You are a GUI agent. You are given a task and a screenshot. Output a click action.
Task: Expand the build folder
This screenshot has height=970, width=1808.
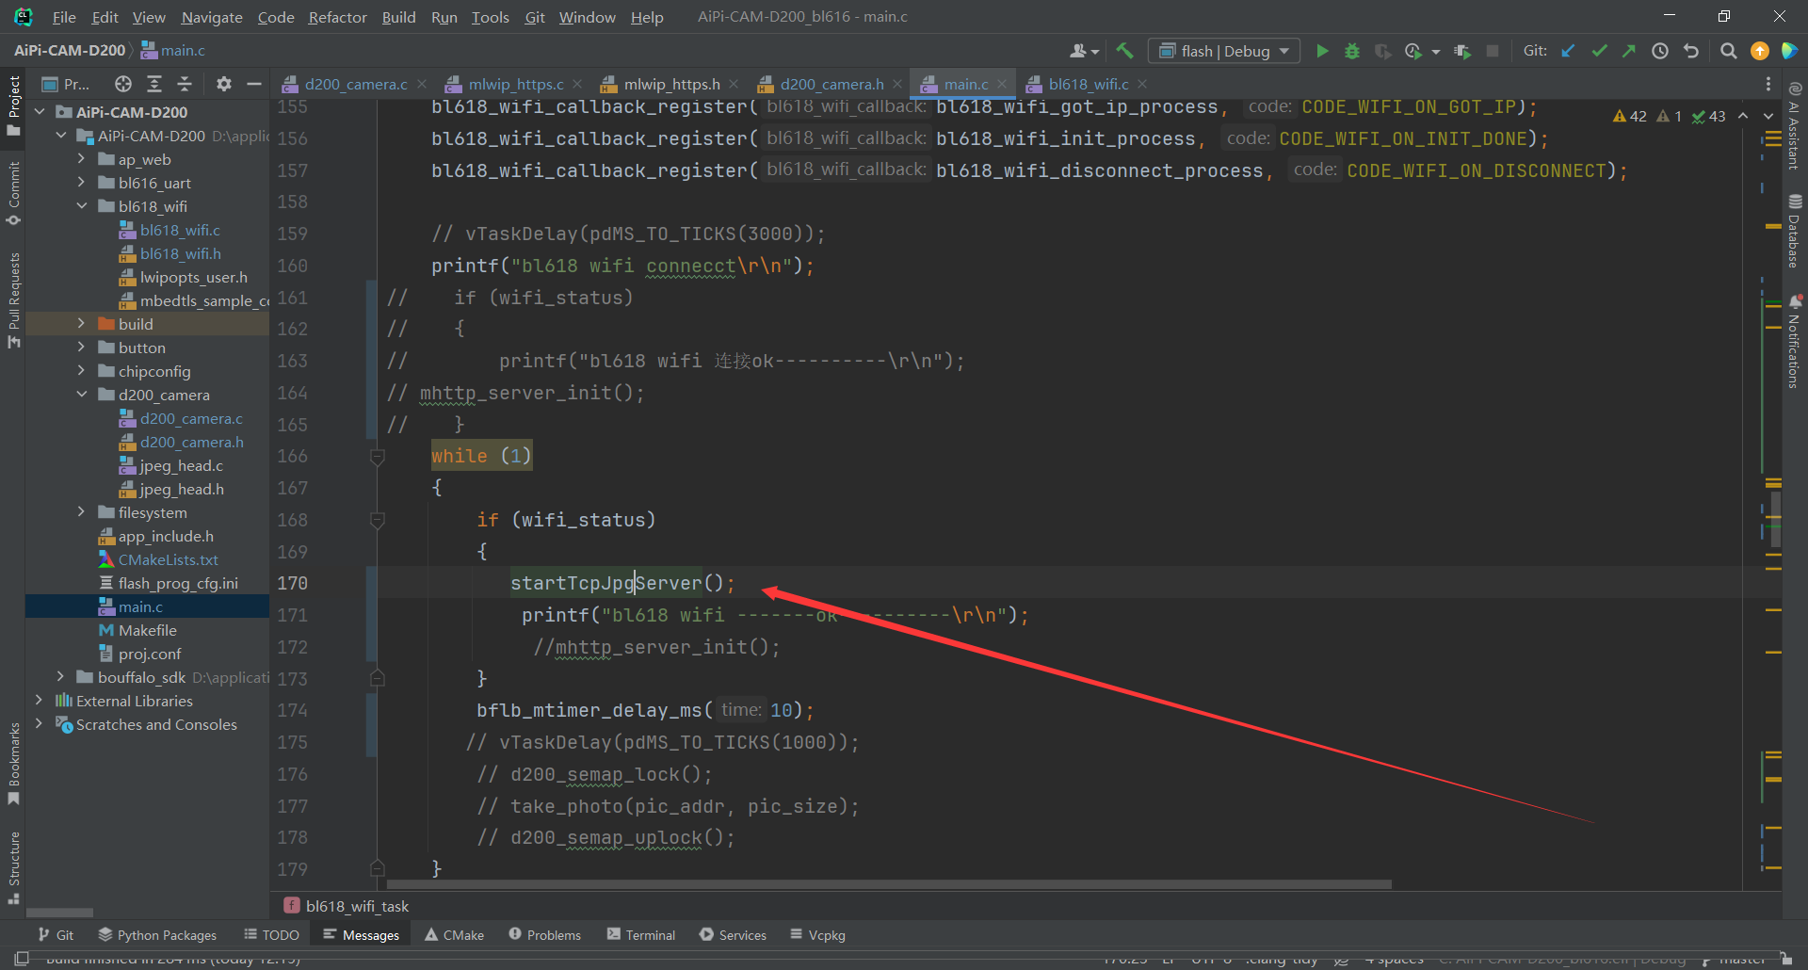(x=81, y=324)
